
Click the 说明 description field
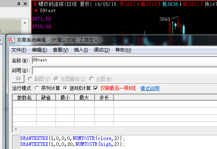coord(124,70)
